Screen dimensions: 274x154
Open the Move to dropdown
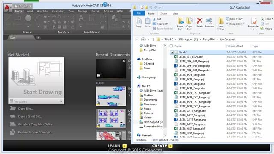click(x=180, y=28)
